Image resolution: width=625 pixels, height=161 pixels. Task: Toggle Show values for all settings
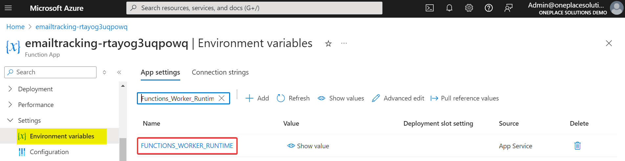(341, 98)
